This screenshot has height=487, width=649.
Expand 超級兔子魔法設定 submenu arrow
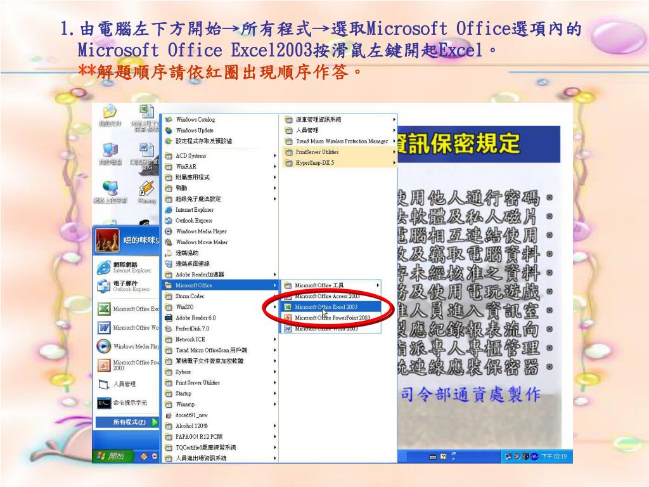click(275, 198)
